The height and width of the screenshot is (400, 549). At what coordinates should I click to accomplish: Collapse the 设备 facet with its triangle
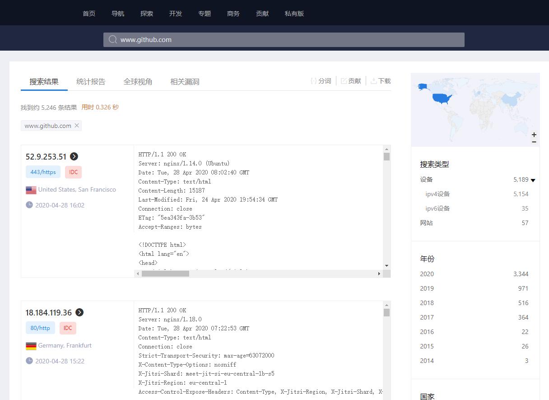(533, 179)
